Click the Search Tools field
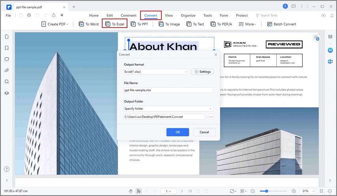Image resolution: width=337 pixels, height=196 pixels. (266, 15)
